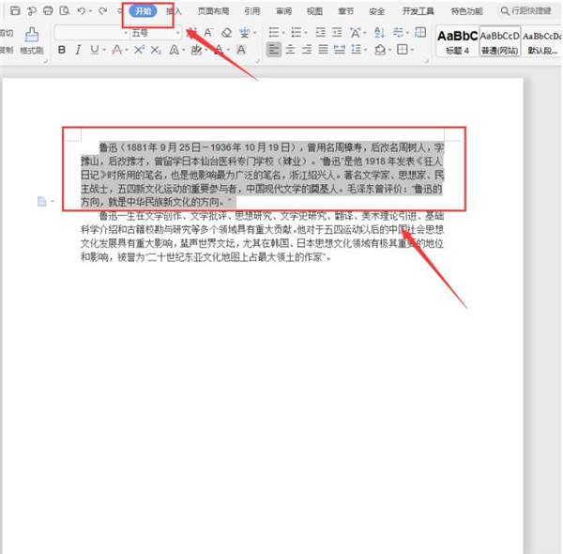
Task: Insert a bulleted list
Action: coord(274,33)
